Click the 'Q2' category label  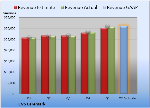(x=48, y=98)
